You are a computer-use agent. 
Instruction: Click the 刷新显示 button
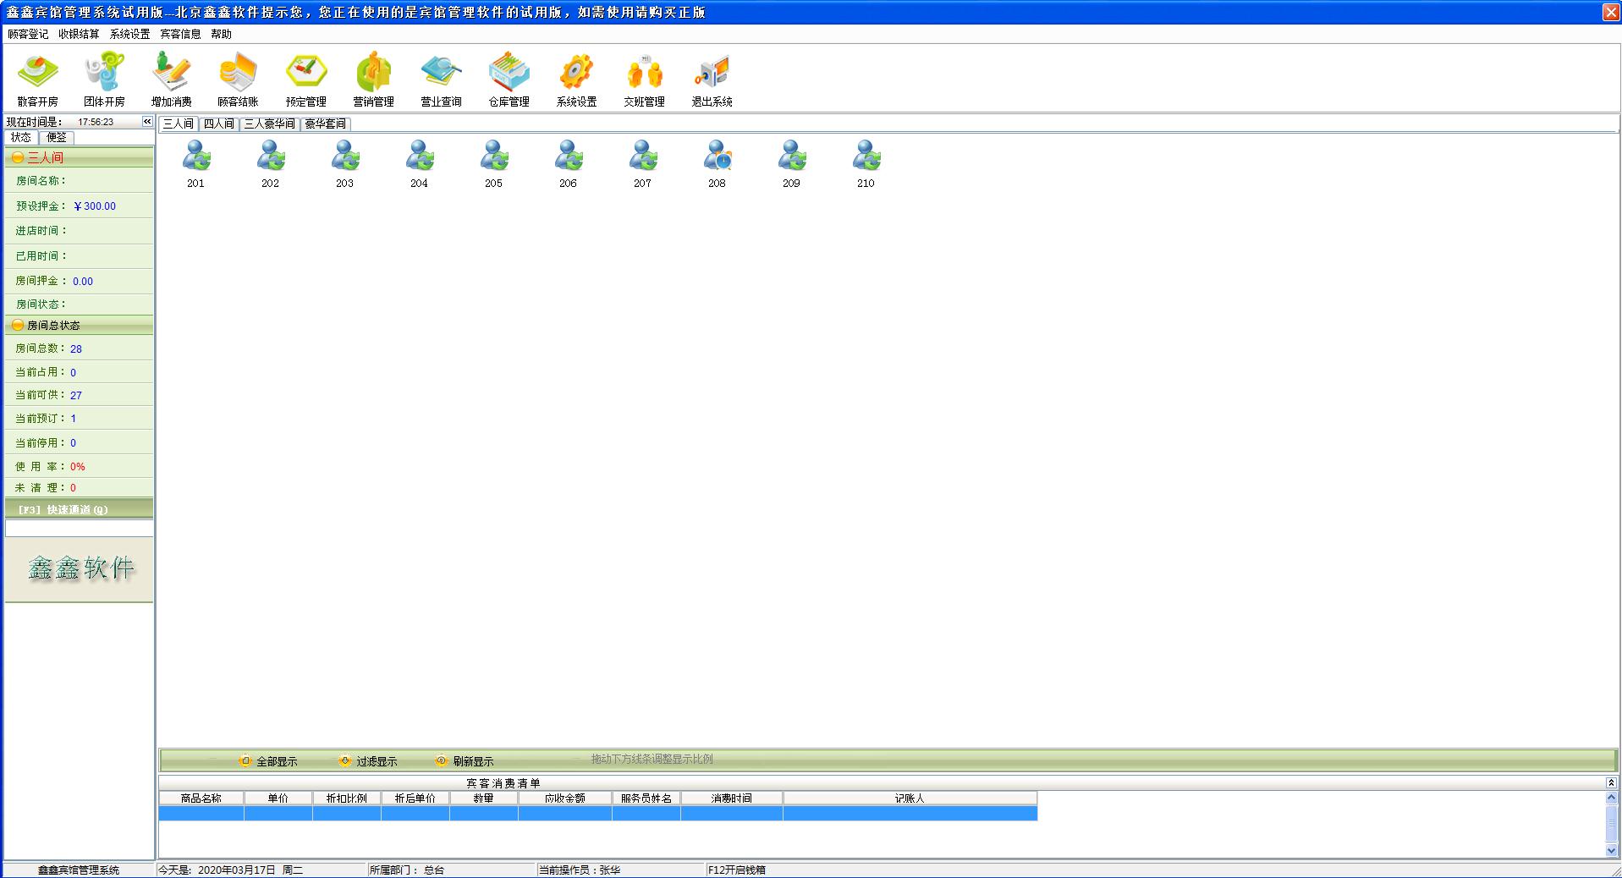click(465, 761)
